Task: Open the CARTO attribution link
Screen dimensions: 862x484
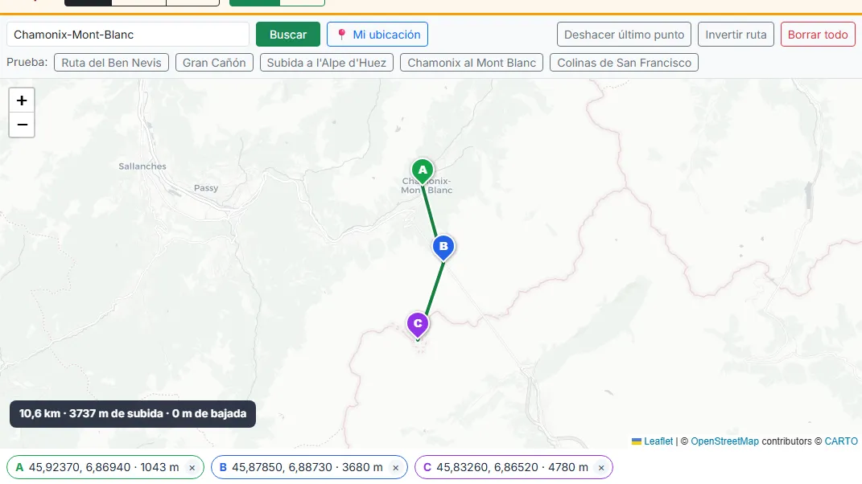Action: pyautogui.click(x=841, y=441)
